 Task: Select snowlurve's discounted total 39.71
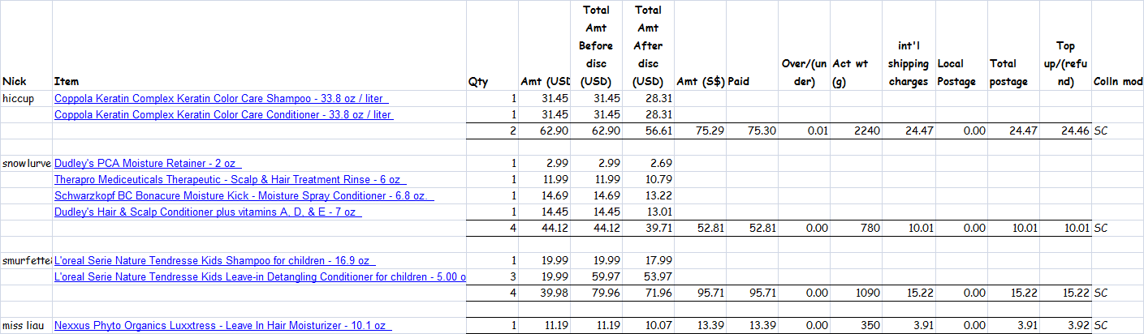[648, 228]
